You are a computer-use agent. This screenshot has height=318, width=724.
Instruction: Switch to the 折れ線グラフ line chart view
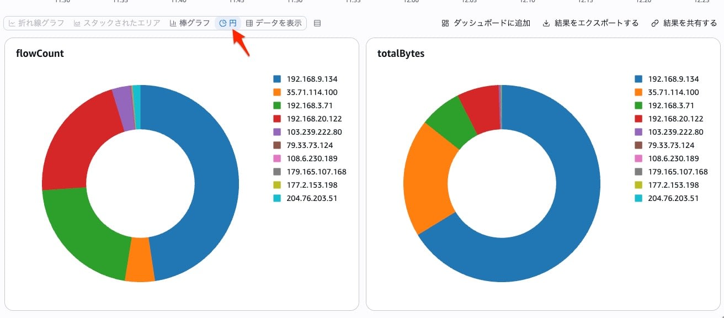[x=36, y=23]
